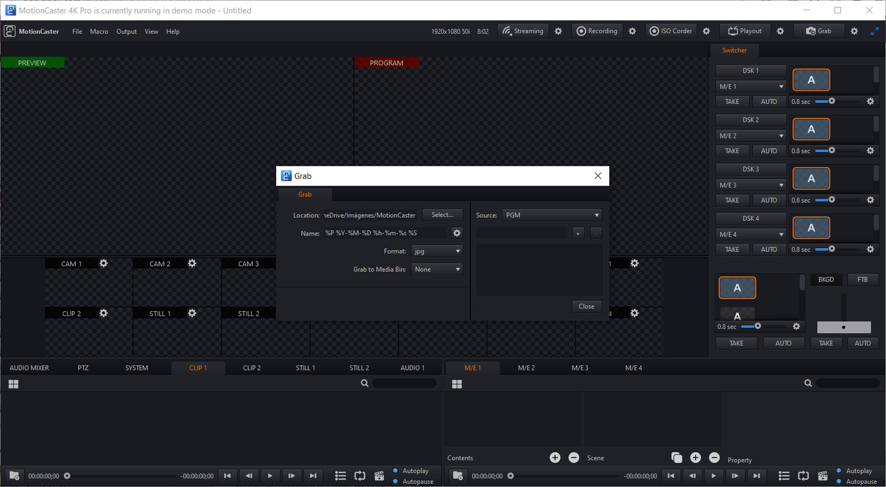The image size is (886, 487).
Task: Click the grey T-bar transition fader
Action: pos(843,328)
